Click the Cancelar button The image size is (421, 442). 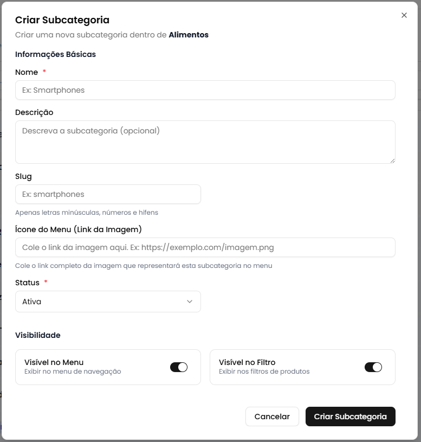[x=272, y=417]
